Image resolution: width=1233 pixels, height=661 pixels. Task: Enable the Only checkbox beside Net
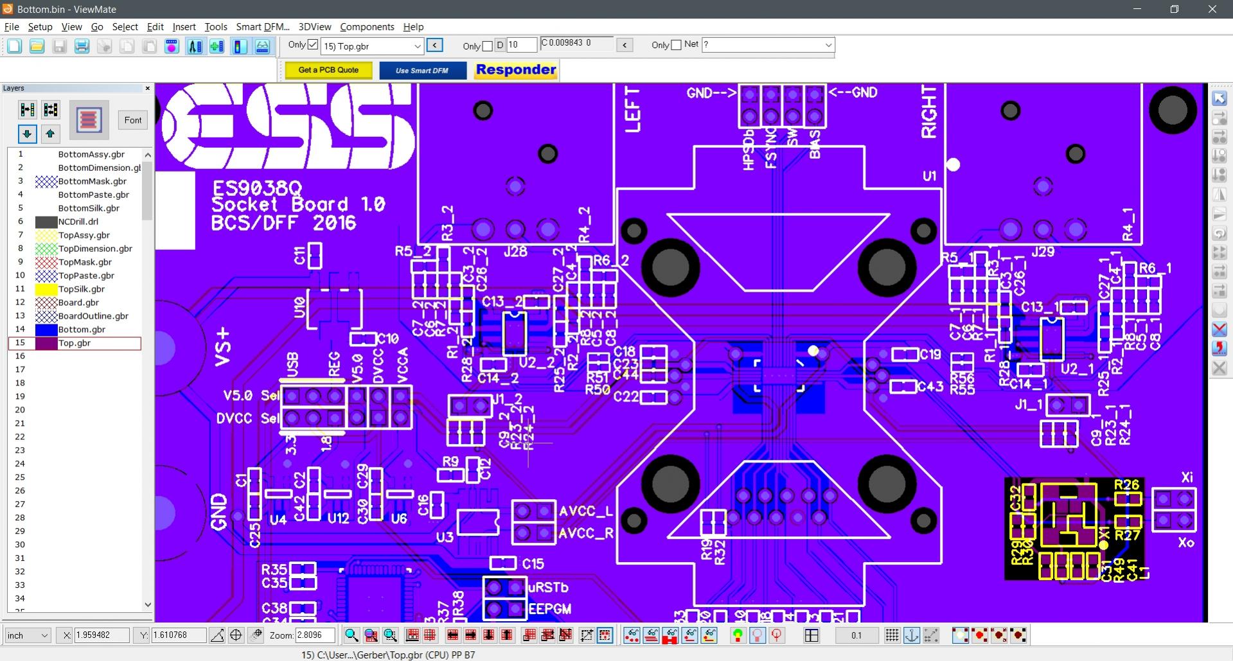676,45
